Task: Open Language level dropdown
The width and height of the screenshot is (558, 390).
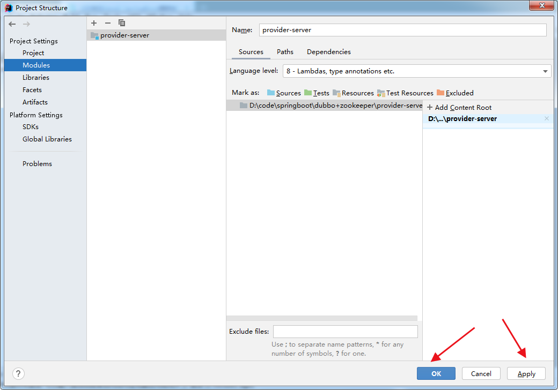Action: coord(417,71)
